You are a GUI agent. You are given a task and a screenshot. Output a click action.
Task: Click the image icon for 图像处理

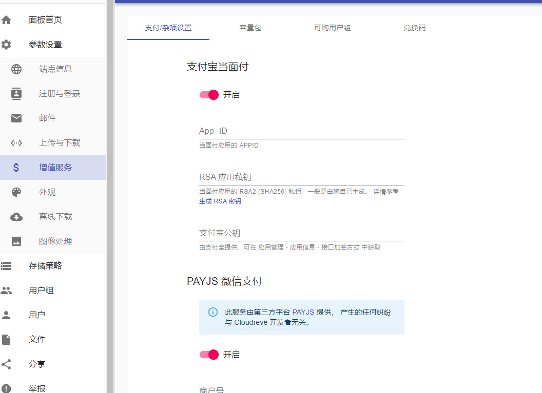coord(16,241)
